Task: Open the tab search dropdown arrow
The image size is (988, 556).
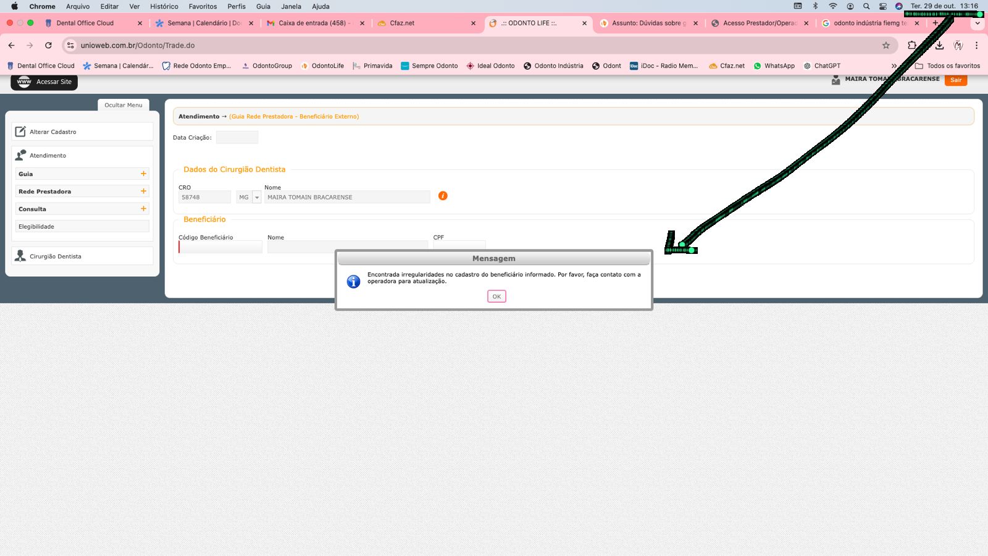Action: (x=978, y=23)
